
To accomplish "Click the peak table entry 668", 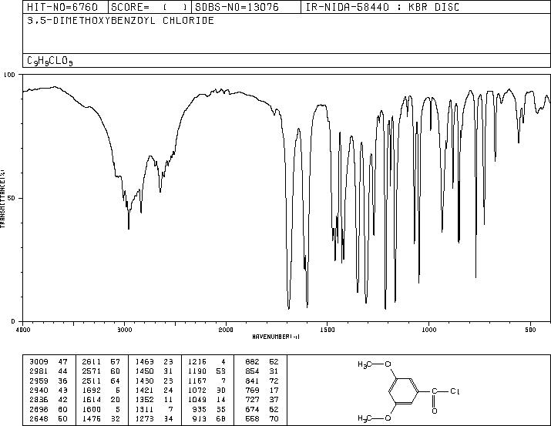I will 252,418.
